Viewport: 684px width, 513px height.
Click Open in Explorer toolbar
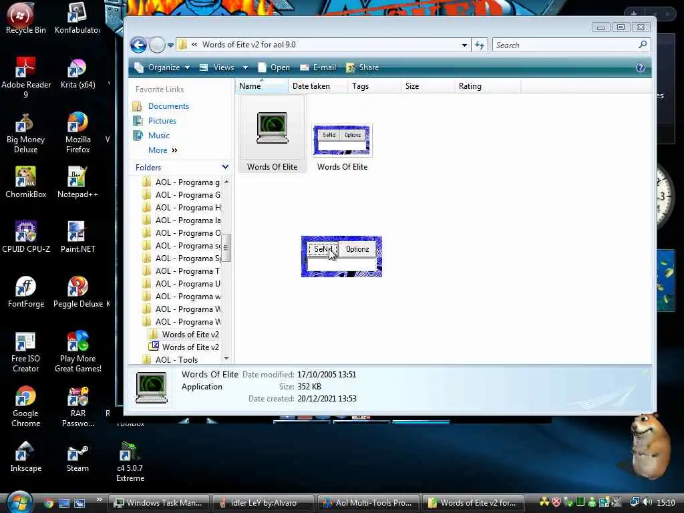click(274, 67)
